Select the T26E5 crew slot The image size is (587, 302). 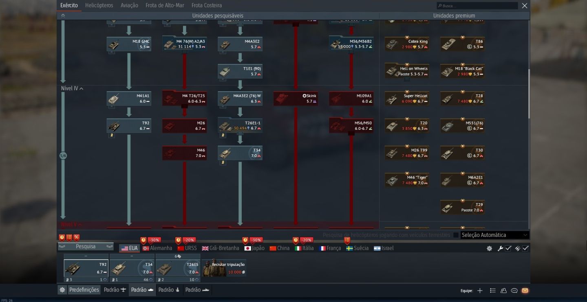tap(178, 268)
